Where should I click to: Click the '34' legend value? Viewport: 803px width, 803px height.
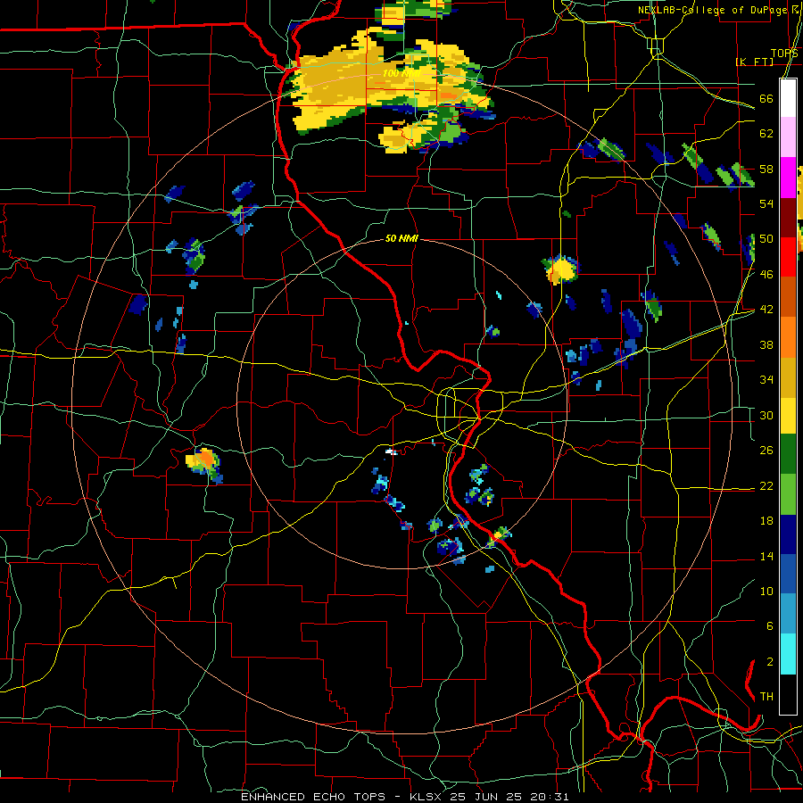coord(766,380)
